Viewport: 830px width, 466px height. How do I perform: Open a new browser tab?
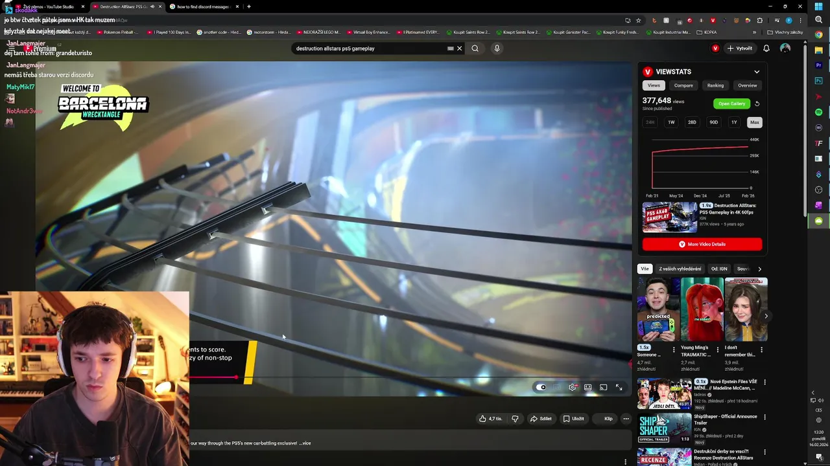pos(249,6)
